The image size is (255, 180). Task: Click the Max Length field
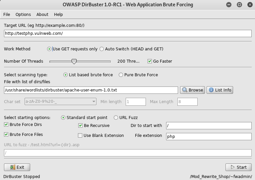click(x=187, y=102)
